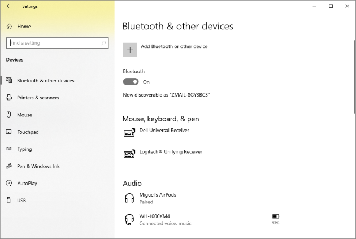356x239 pixels.
Task: Click the battery level icon for WH-1000XM4
Action: click(x=275, y=216)
